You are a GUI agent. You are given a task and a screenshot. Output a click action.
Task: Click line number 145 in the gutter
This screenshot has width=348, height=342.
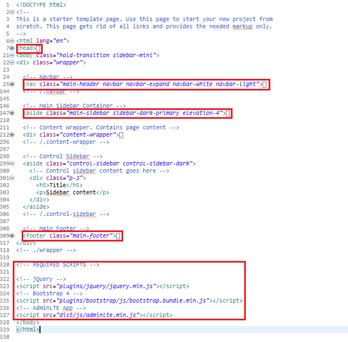[x=4, y=99]
